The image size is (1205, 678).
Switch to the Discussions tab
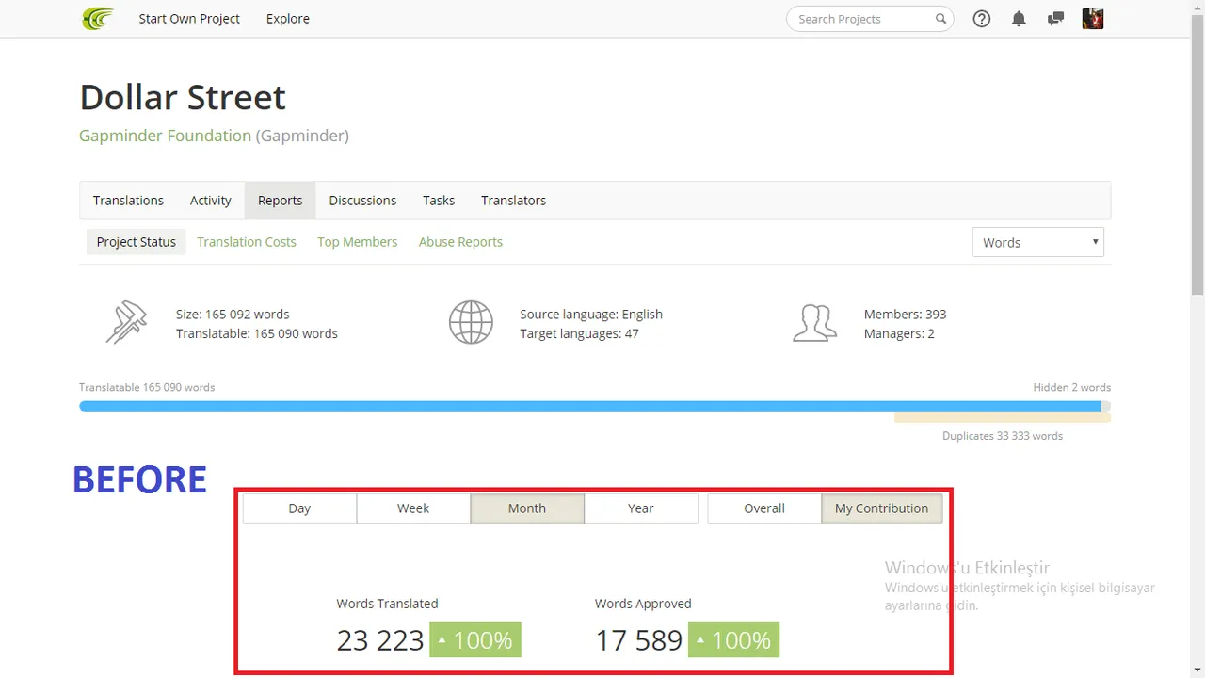click(x=362, y=201)
